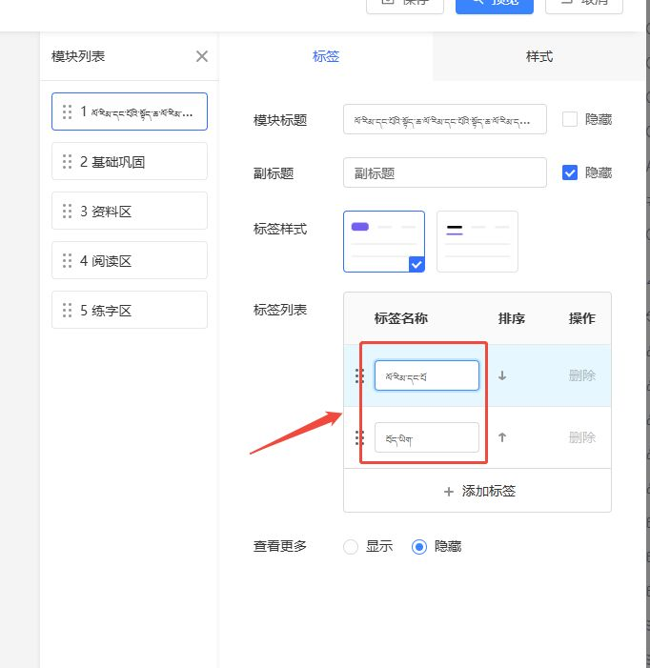
Task: Select 隐藏 radio for 查看更多
Action: click(419, 547)
